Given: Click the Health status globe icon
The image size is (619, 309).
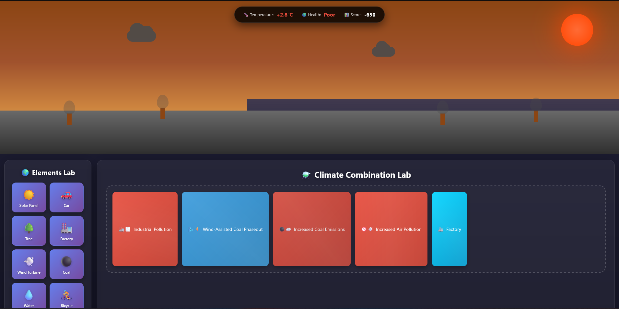Looking at the screenshot, I should pos(304,15).
